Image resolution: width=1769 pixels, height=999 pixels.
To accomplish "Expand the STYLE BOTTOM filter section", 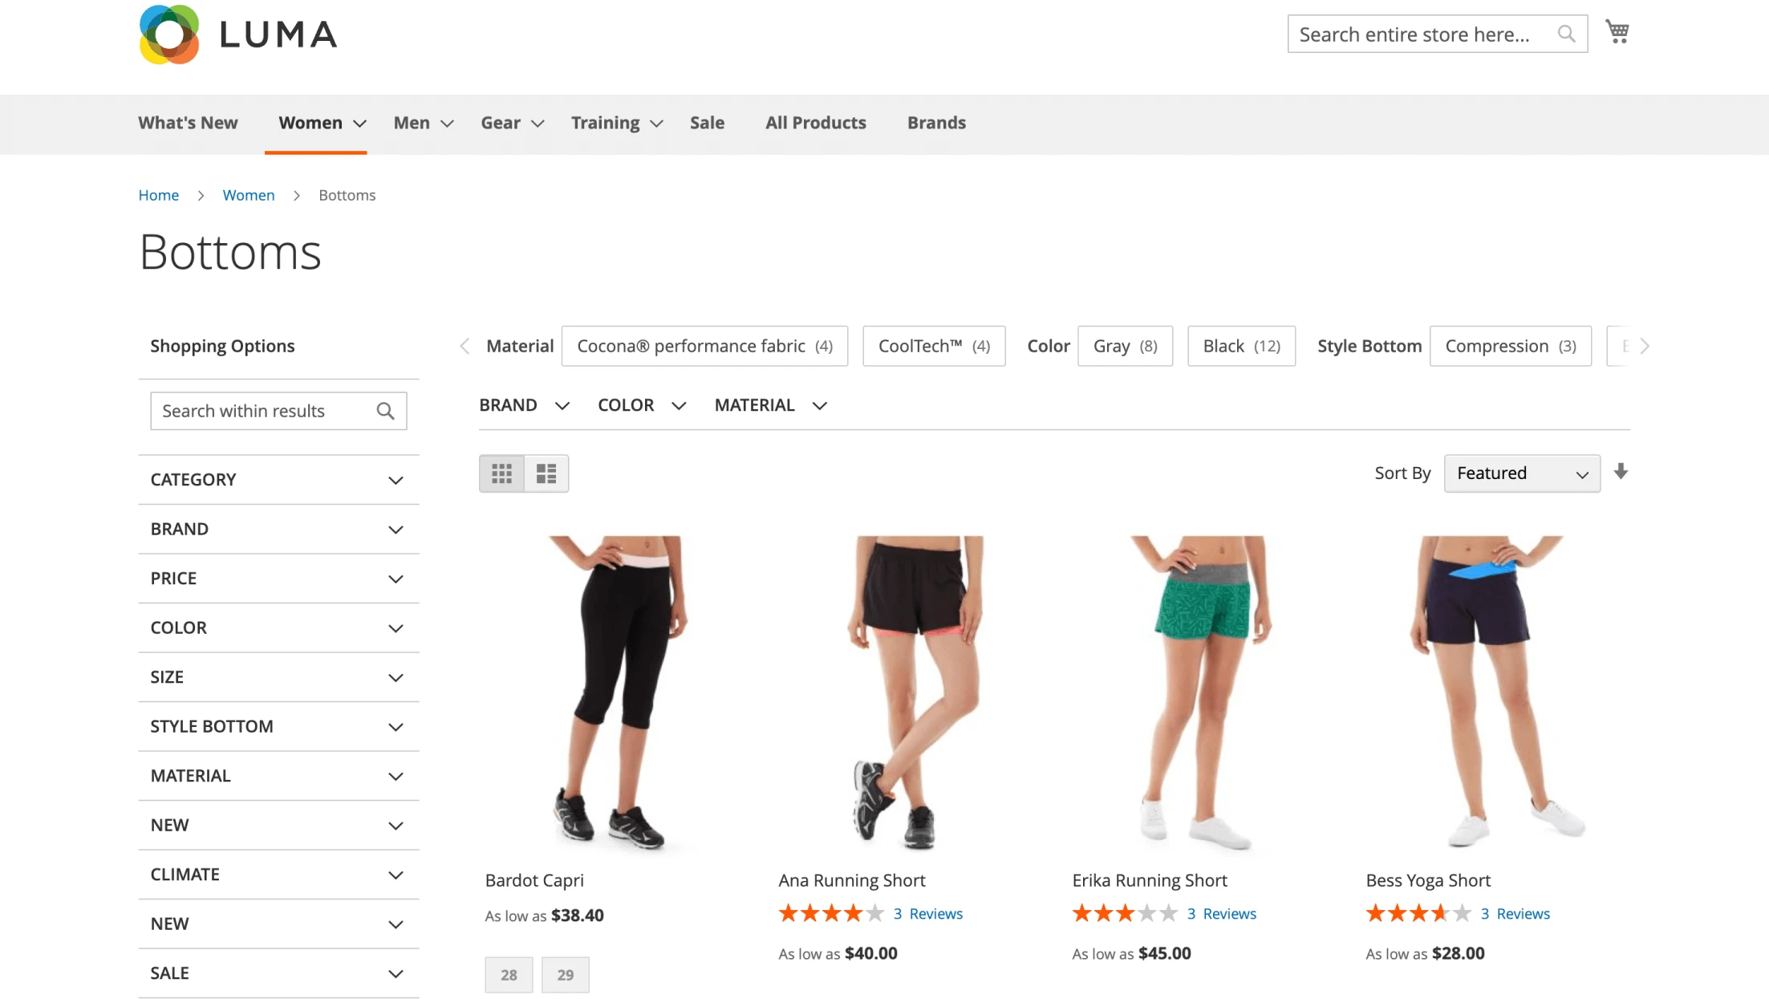I will point(278,726).
